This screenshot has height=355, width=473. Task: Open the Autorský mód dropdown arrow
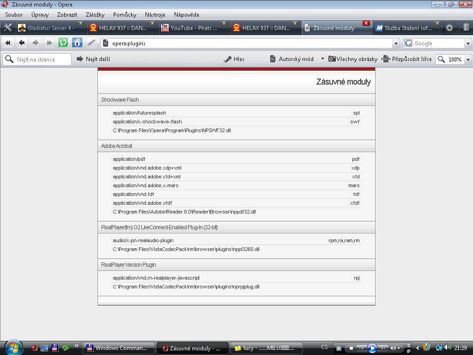point(322,59)
